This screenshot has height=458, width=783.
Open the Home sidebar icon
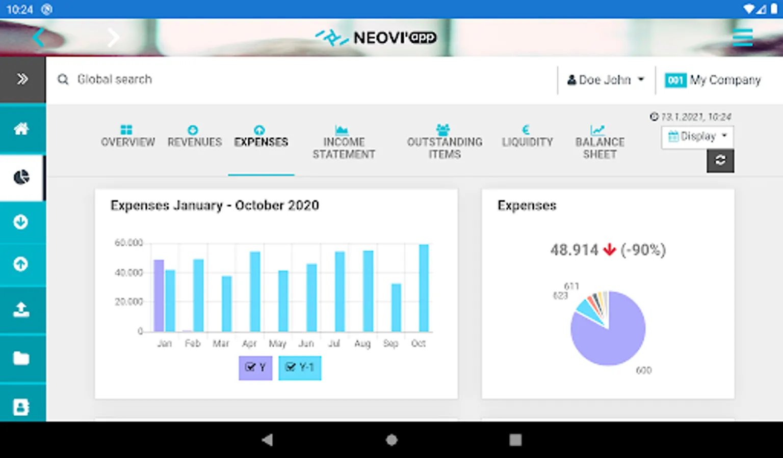21,129
